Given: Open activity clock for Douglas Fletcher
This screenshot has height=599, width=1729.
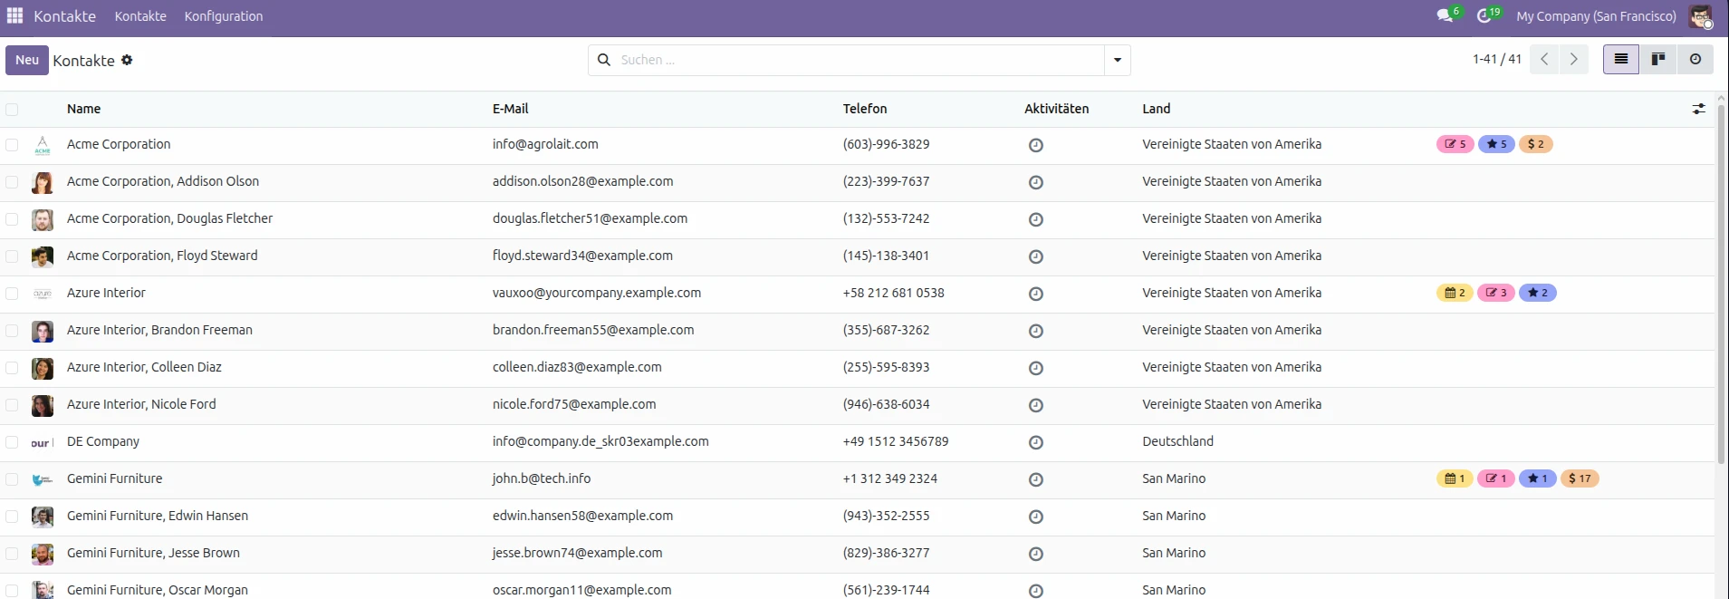Looking at the screenshot, I should pos(1036,219).
